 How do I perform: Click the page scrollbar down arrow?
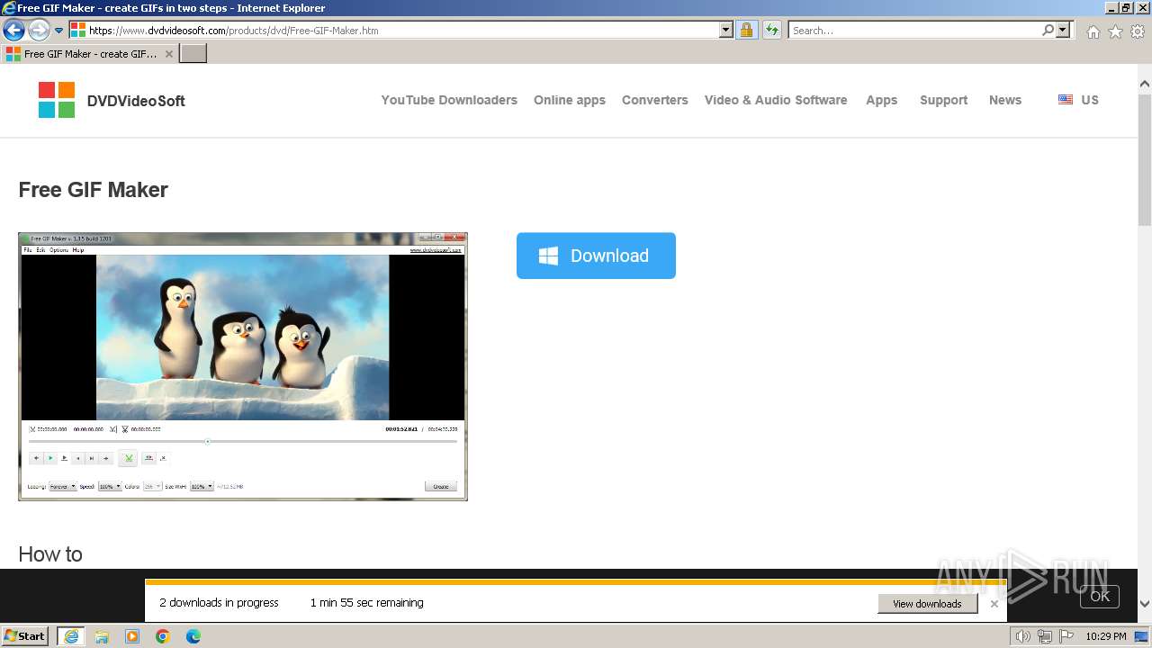click(1145, 605)
